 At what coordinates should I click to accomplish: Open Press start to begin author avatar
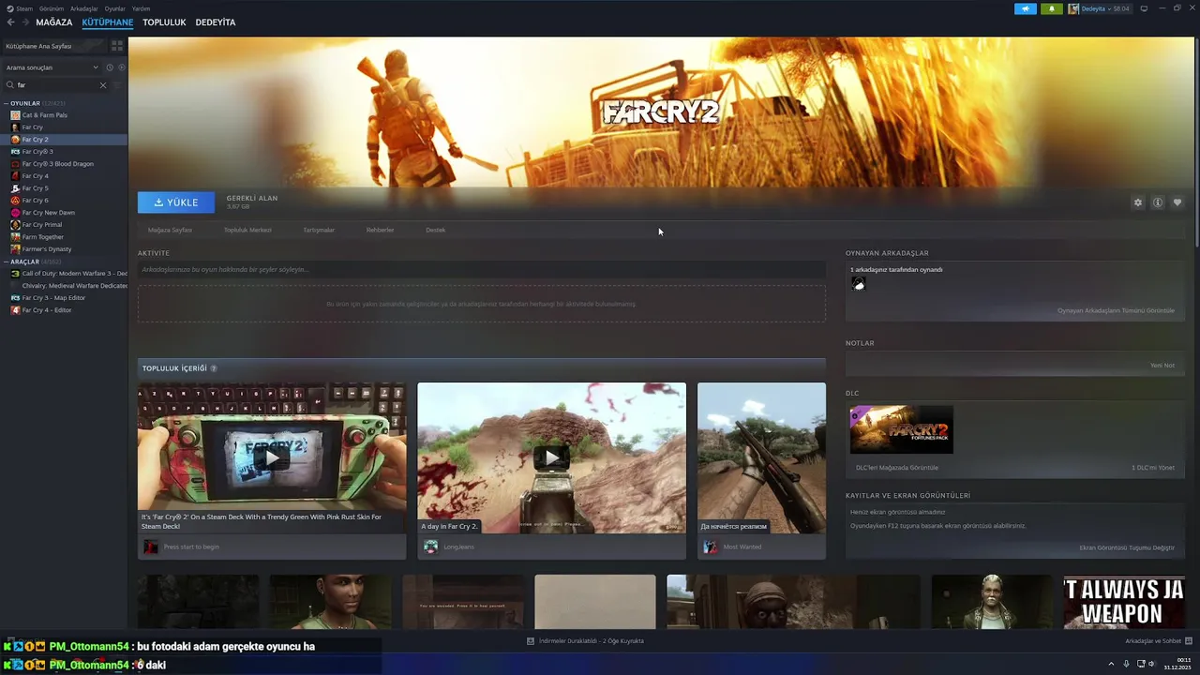tap(151, 547)
